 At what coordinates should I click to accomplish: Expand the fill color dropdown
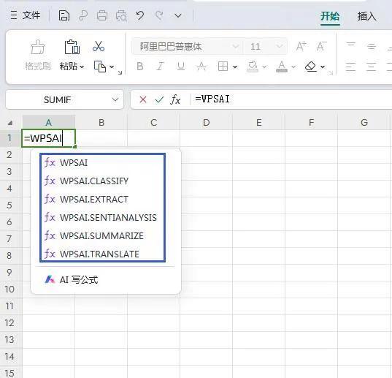[x=264, y=67]
